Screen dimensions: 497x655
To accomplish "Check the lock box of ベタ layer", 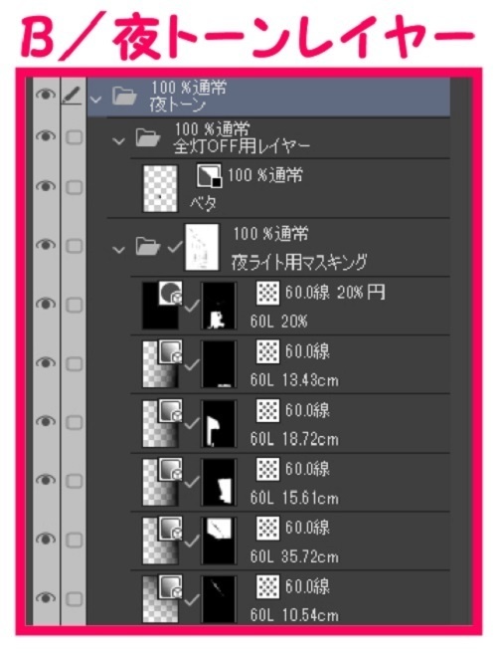I will tap(75, 187).
